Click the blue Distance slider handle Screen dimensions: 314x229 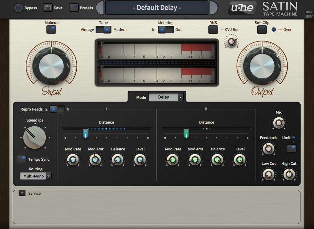pyautogui.click(x=86, y=133)
